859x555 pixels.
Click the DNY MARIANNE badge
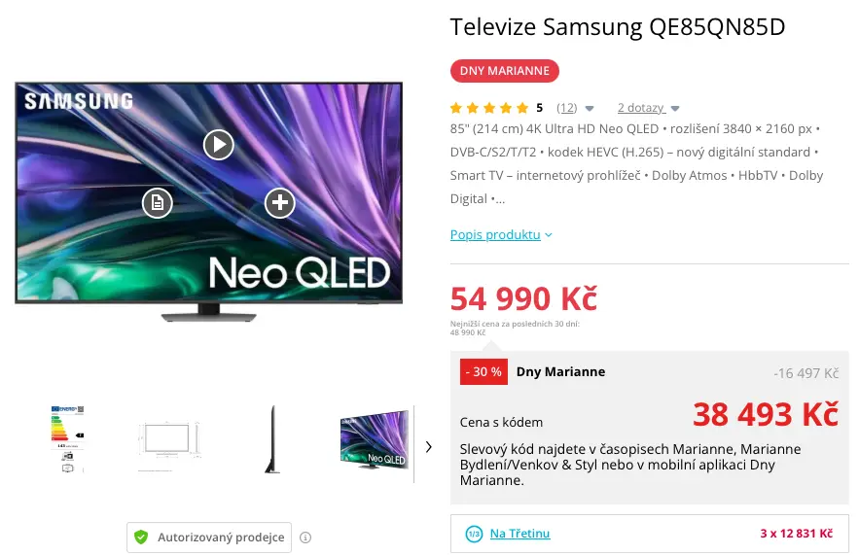tap(505, 71)
